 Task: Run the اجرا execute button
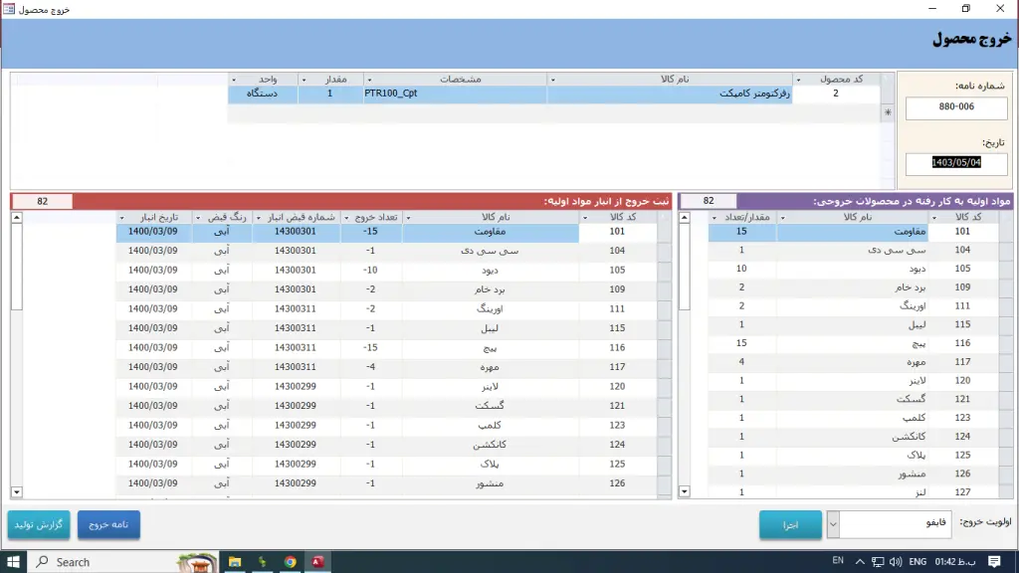pos(790,523)
